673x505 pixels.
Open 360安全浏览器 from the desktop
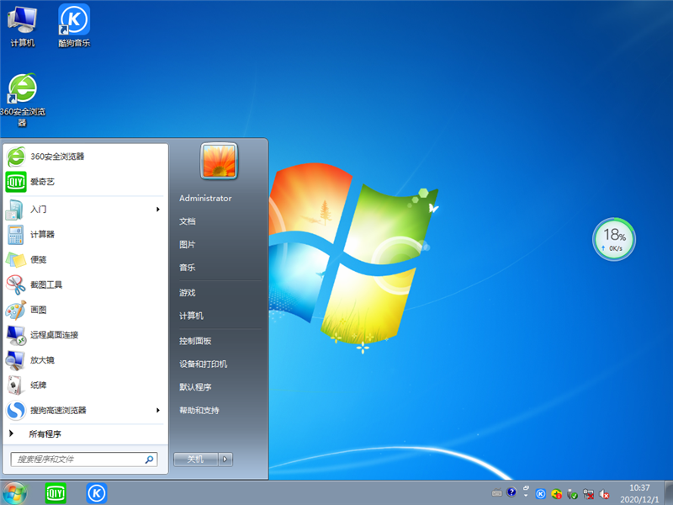(x=21, y=88)
